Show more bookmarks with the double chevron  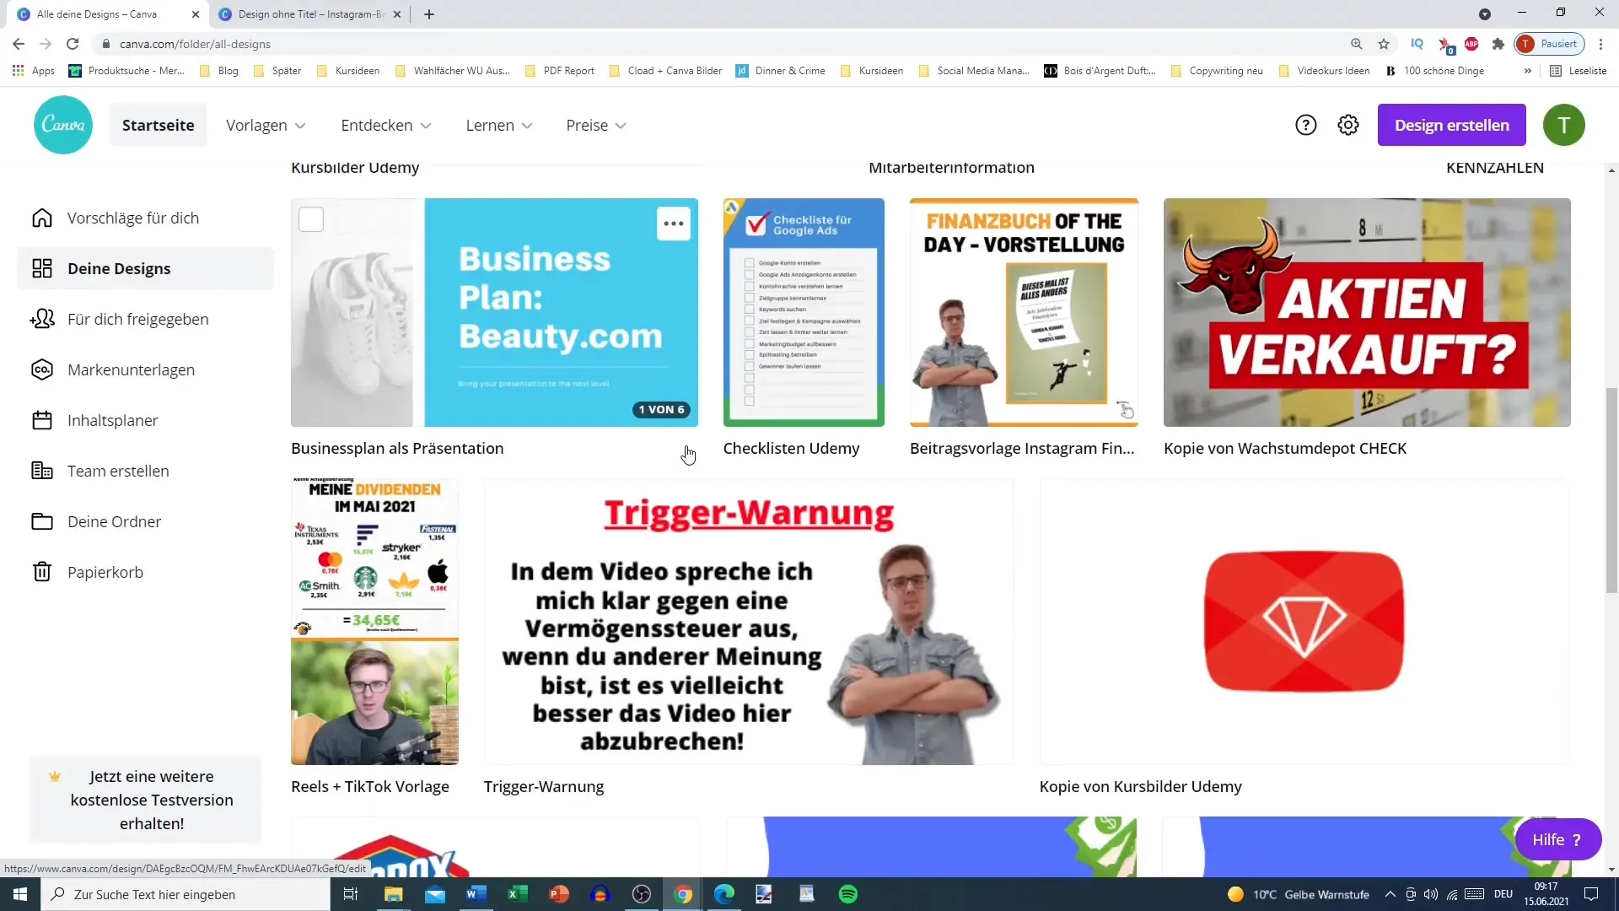coord(1527,71)
